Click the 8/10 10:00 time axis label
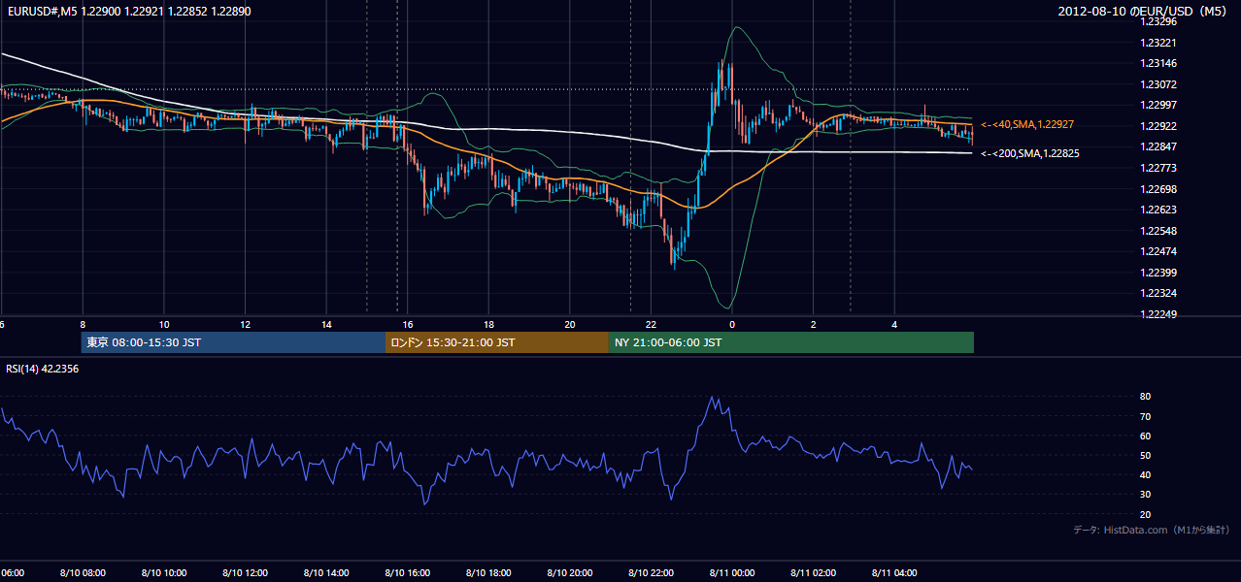Image resolution: width=1241 pixels, height=582 pixels. [164, 572]
